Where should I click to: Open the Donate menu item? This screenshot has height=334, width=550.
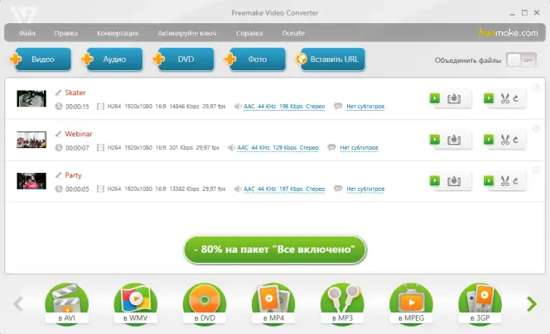point(293,33)
